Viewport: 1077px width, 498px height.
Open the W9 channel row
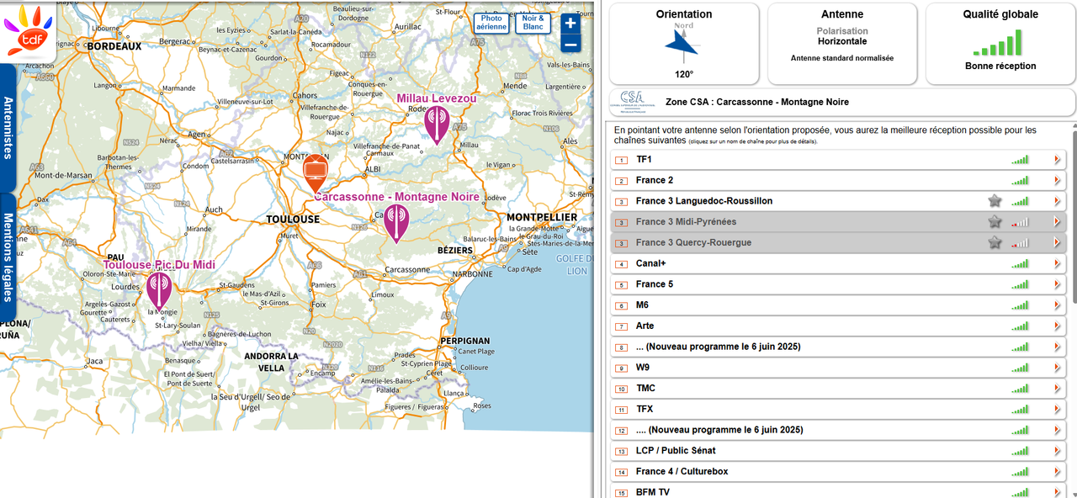click(x=838, y=368)
